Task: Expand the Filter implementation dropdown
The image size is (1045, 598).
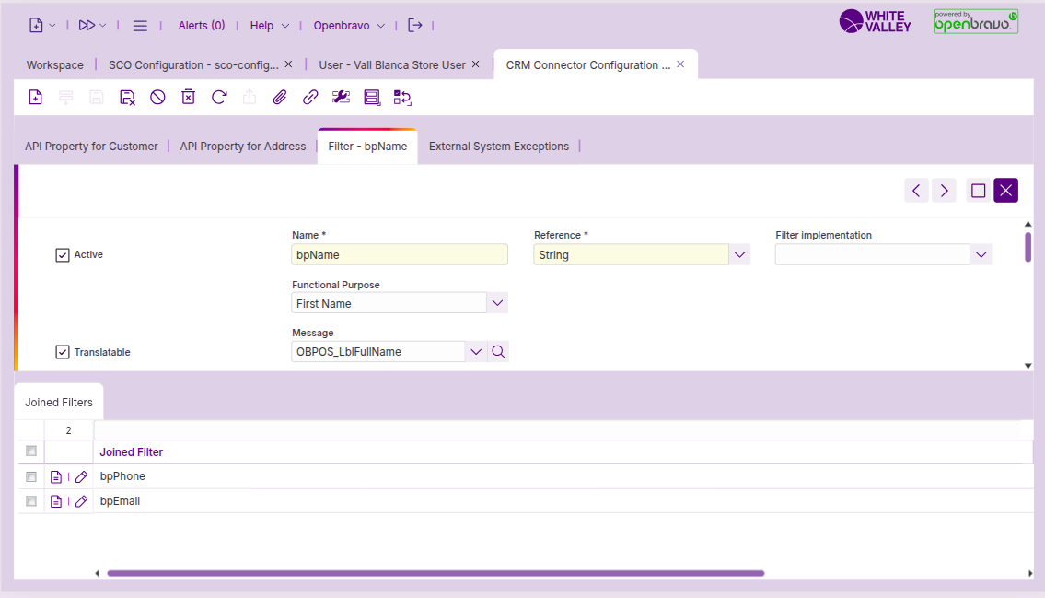Action: point(981,255)
